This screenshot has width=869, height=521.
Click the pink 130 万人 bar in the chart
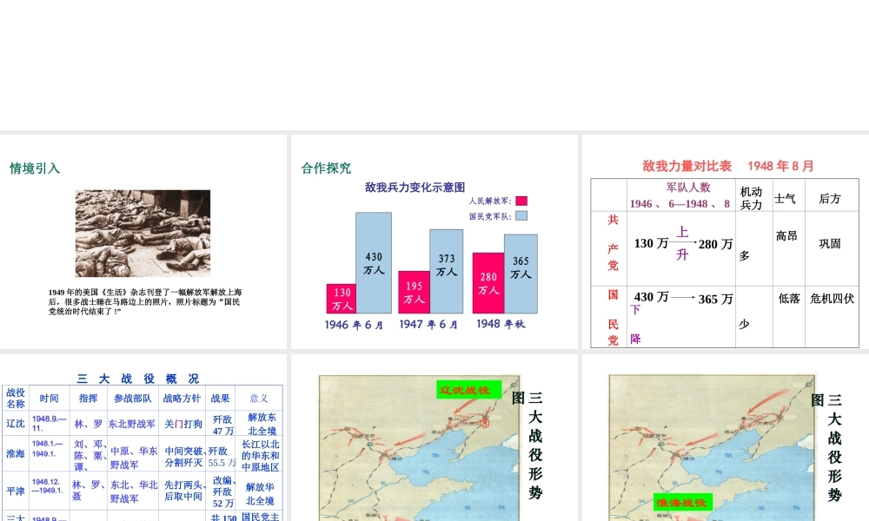[x=342, y=299]
